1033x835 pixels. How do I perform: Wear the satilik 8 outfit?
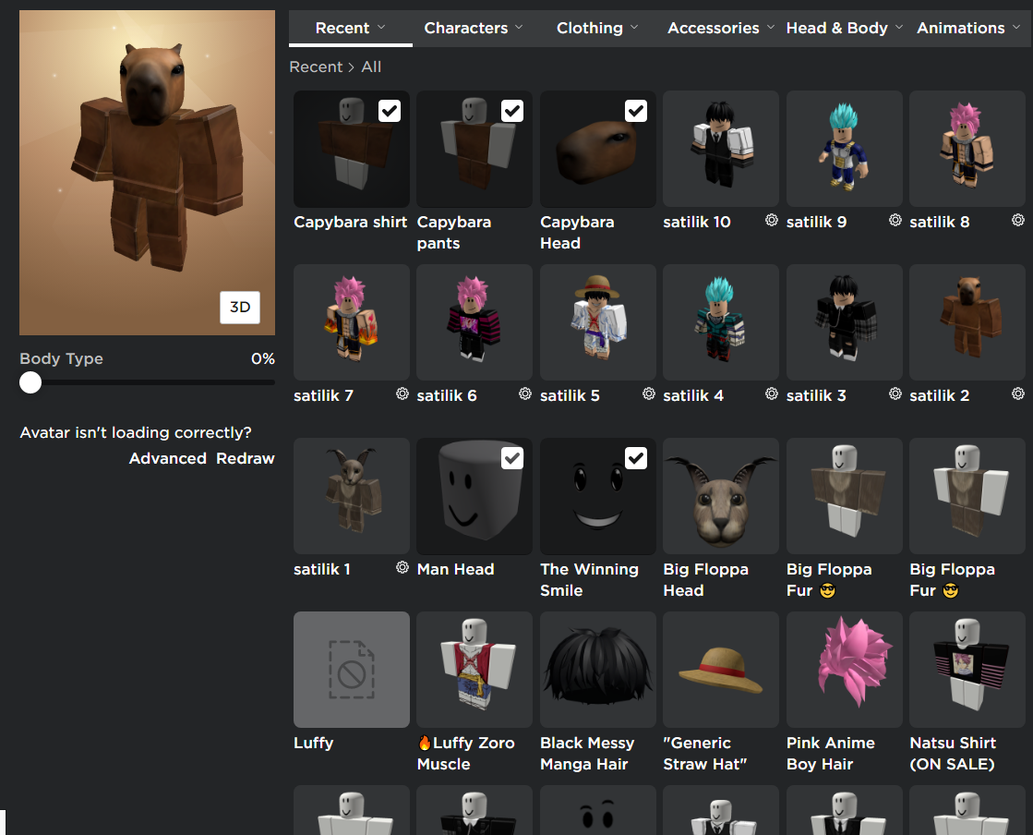tap(967, 149)
